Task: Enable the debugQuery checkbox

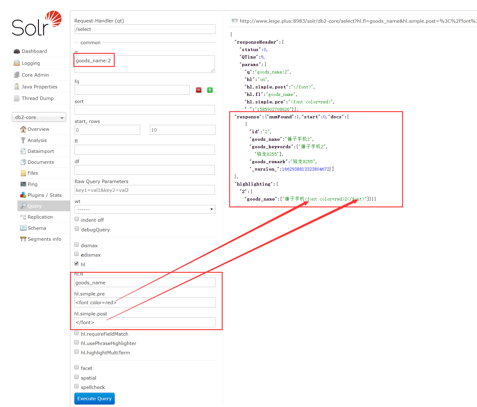Action: pos(77,229)
